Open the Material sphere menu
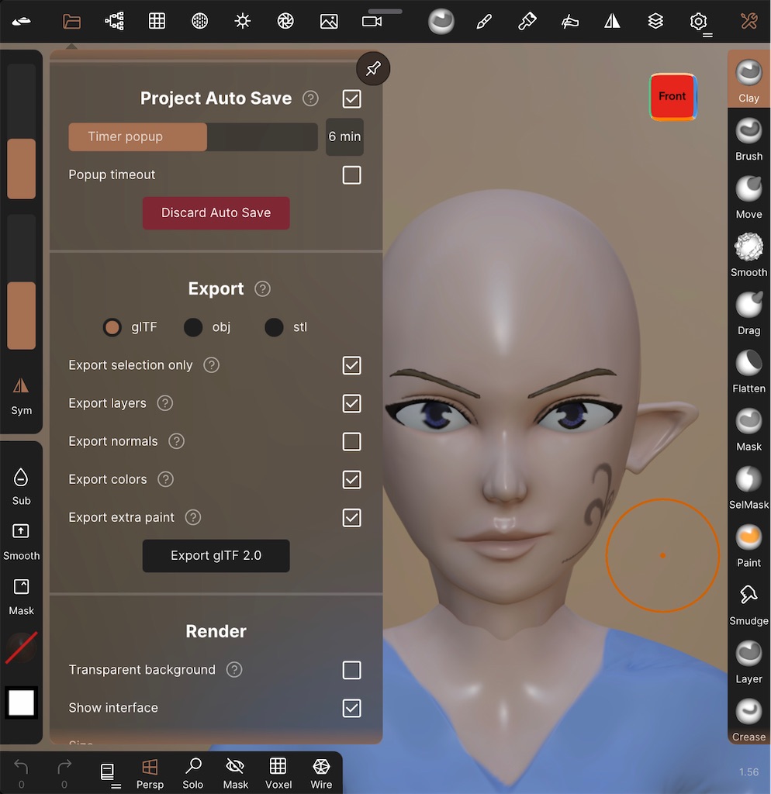This screenshot has width=771, height=794. [199, 21]
